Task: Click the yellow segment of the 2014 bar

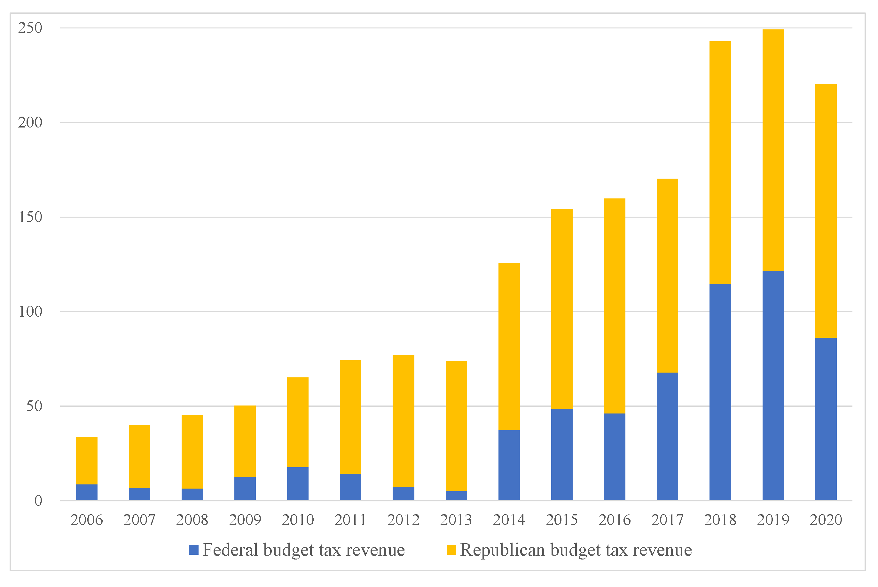Action: coord(509,347)
